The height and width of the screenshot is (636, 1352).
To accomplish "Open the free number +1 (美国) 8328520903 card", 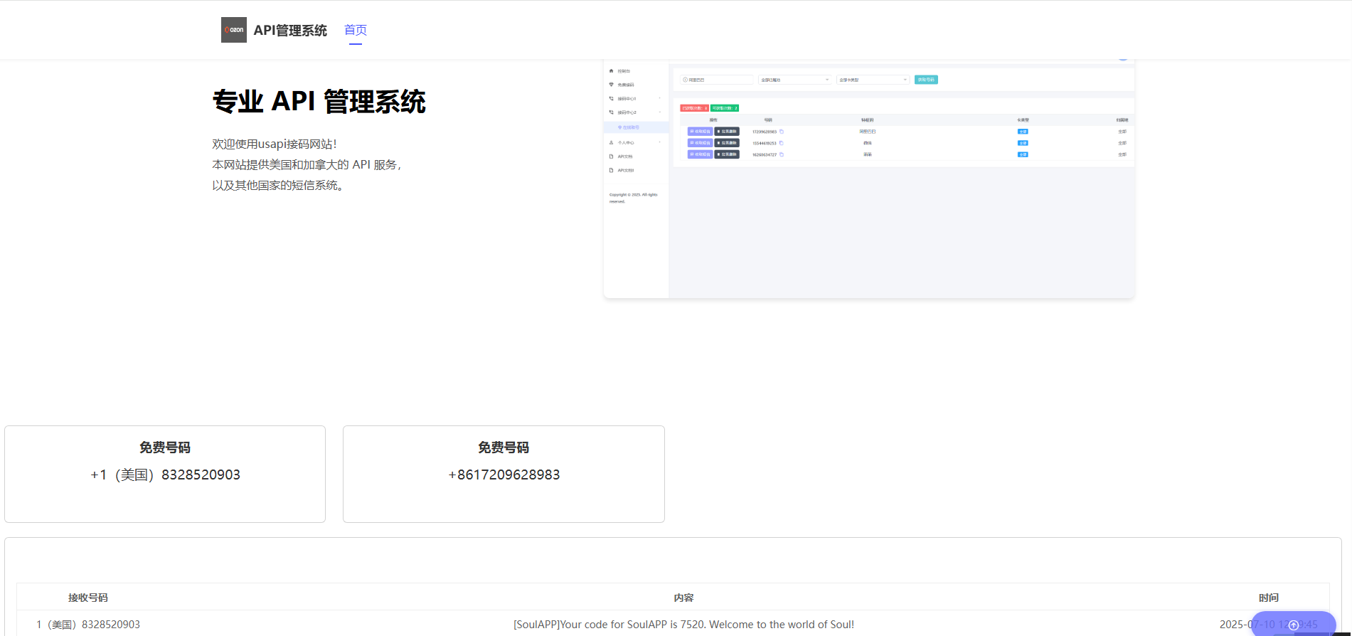I will (x=165, y=474).
